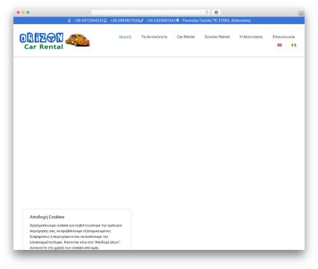Image resolution: width=318 pixels, height=269 pixels.
Task: Click the mobile icon before +30 6972944552
Action: coord(69,20)
